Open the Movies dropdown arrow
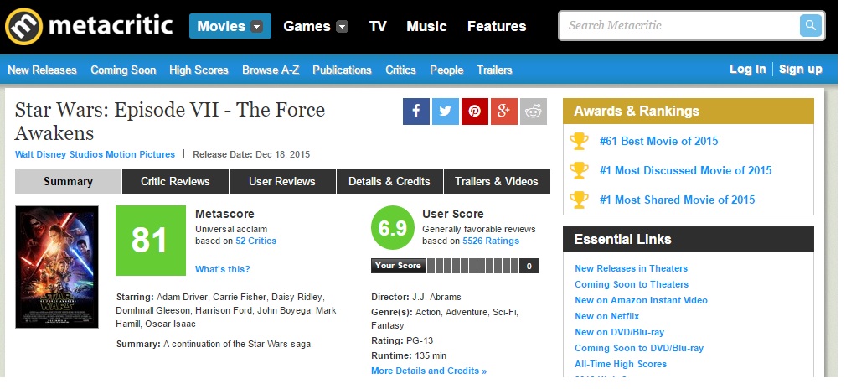The height and width of the screenshot is (389, 846). click(x=257, y=27)
